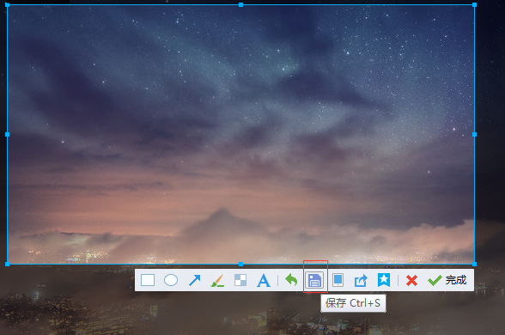The width and height of the screenshot is (505, 335).
Task: Click the top-right corner selection handle
Action: click(x=474, y=5)
